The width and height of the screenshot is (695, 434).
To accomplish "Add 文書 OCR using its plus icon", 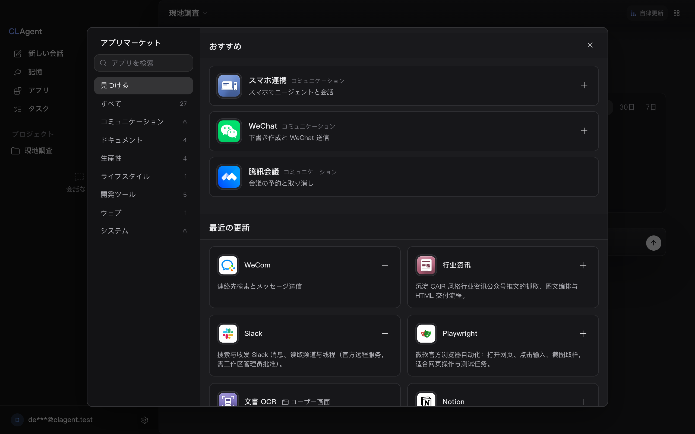I will pos(385,402).
